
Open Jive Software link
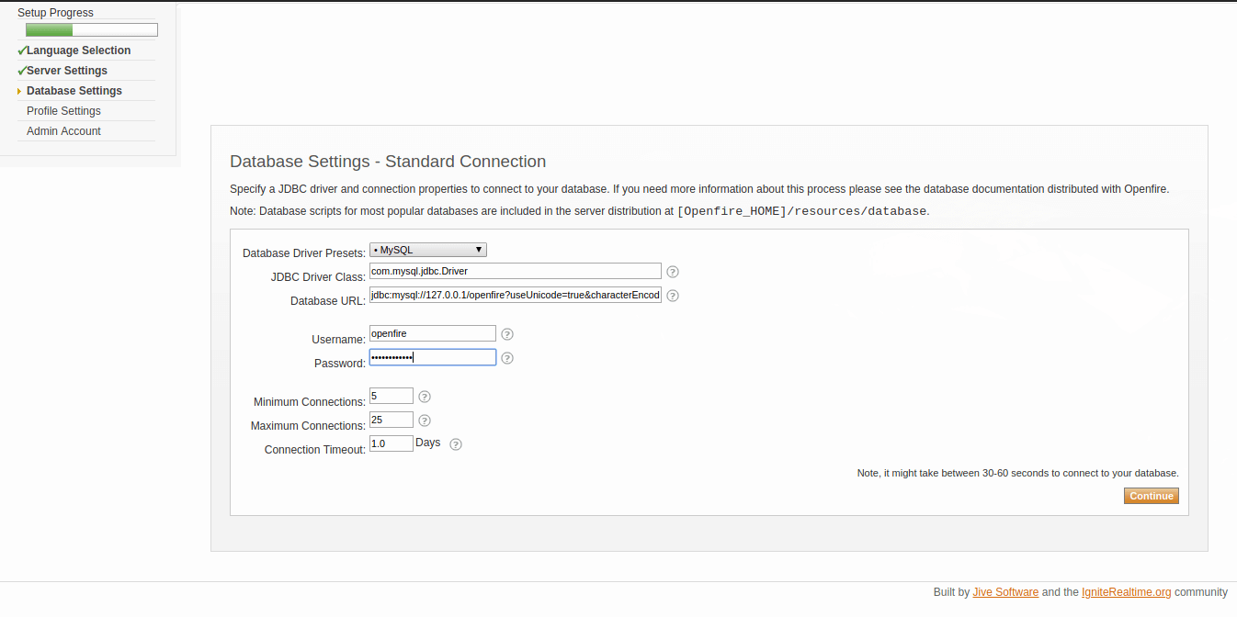1005,592
